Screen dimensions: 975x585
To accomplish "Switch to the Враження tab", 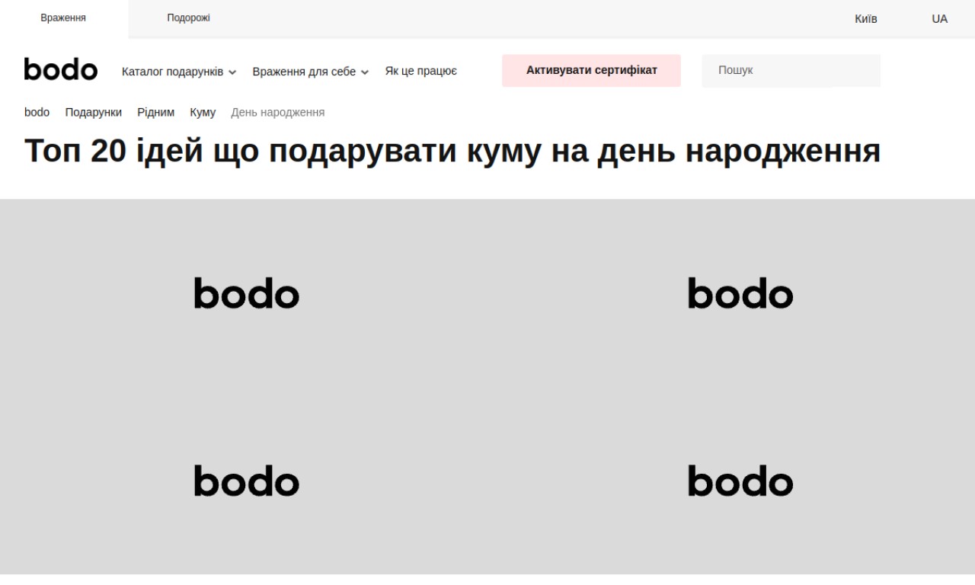I will coord(63,18).
